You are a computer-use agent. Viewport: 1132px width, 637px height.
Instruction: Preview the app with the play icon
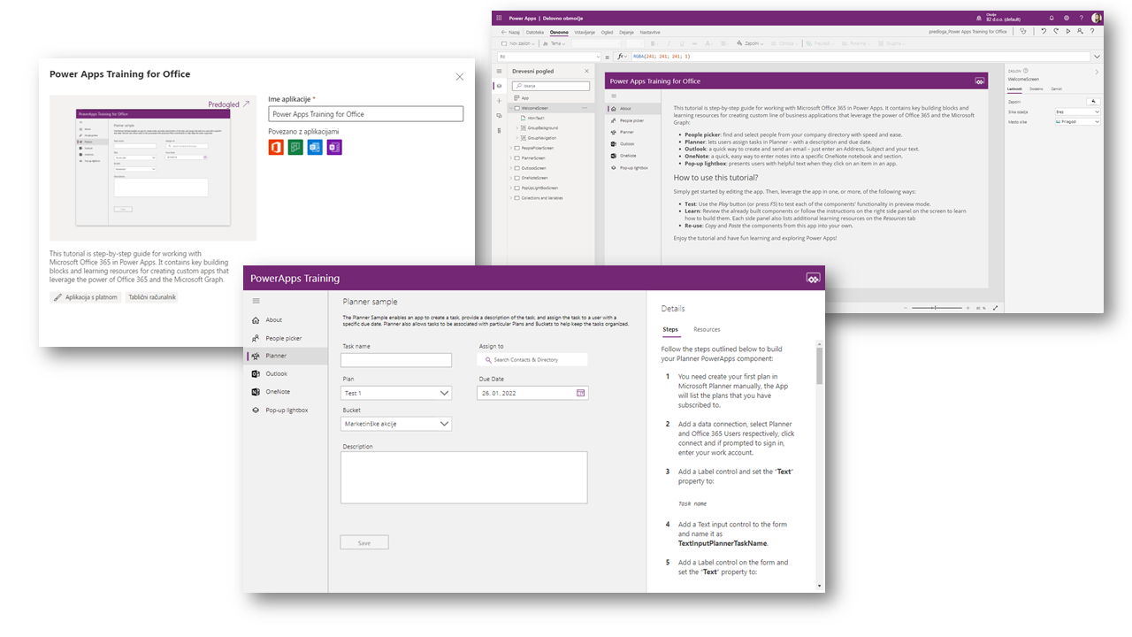(x=1068, y=31)
